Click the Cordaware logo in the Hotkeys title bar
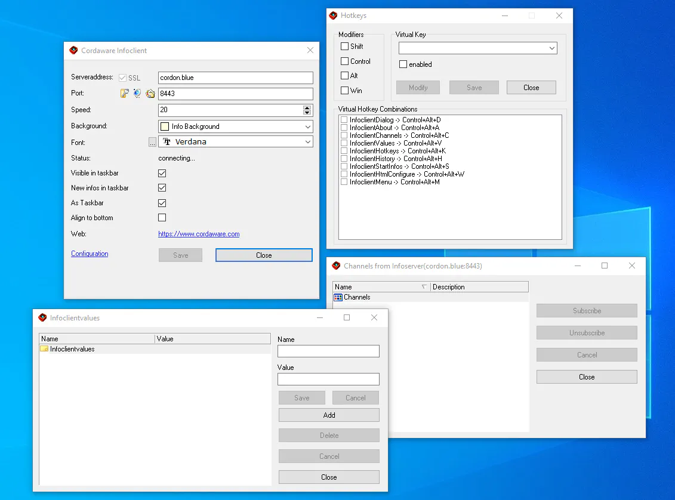 coord(333,16)
